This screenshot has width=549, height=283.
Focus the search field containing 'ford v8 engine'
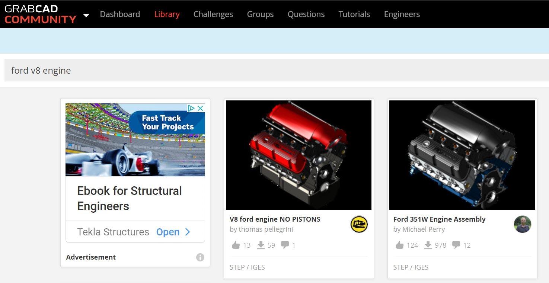pyautogui.click(x=277, y=70)
